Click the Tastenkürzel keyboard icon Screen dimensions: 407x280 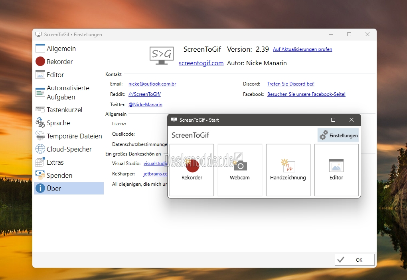pos(40,109)
